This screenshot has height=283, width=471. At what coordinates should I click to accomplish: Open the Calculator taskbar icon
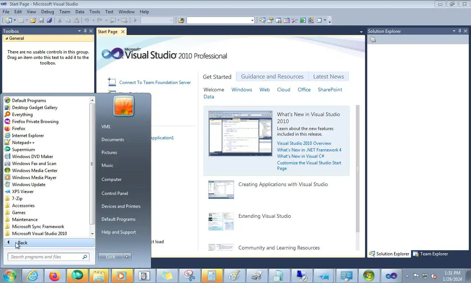212,276
